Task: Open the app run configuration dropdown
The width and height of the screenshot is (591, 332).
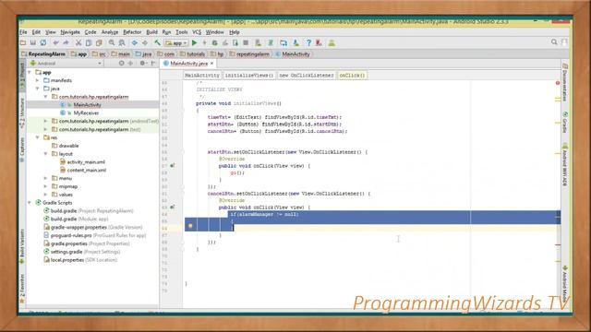Action: tap(176, 43)
